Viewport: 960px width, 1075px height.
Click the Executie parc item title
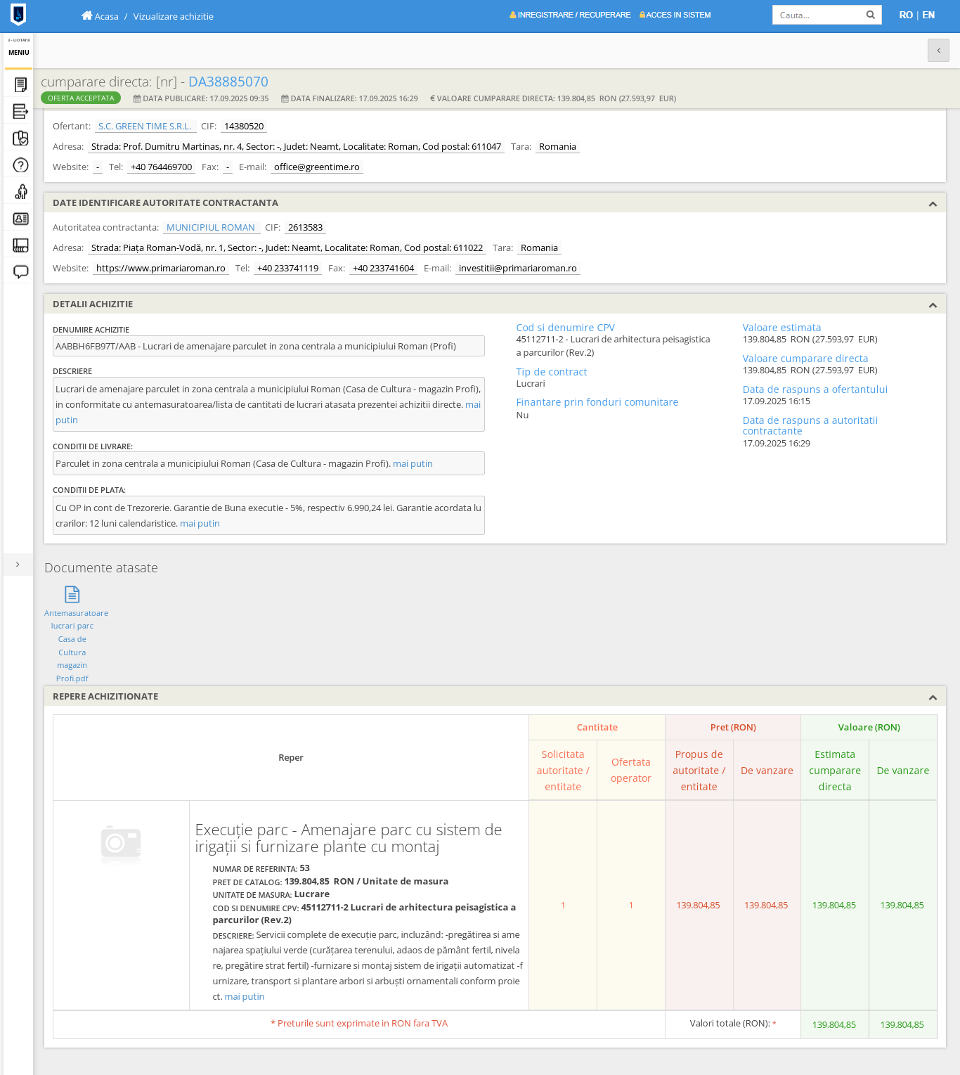[x=349, y=838]
